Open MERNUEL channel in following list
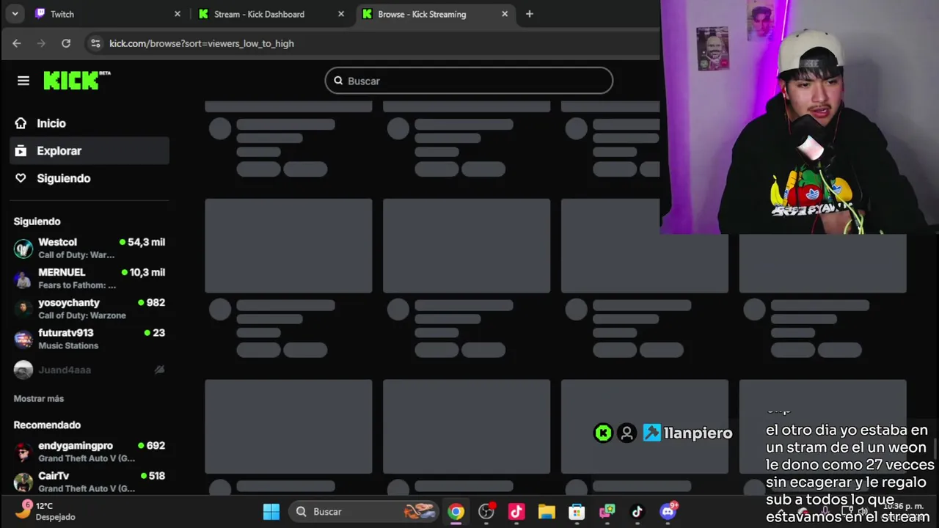 pos(89,278)
